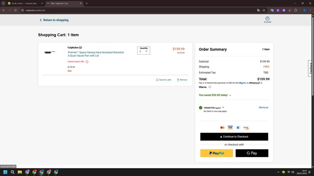The height and width of the screenshot is (176, 314).
Task: Click the trash icon for the cart item
Action: (x=178, y=80)
